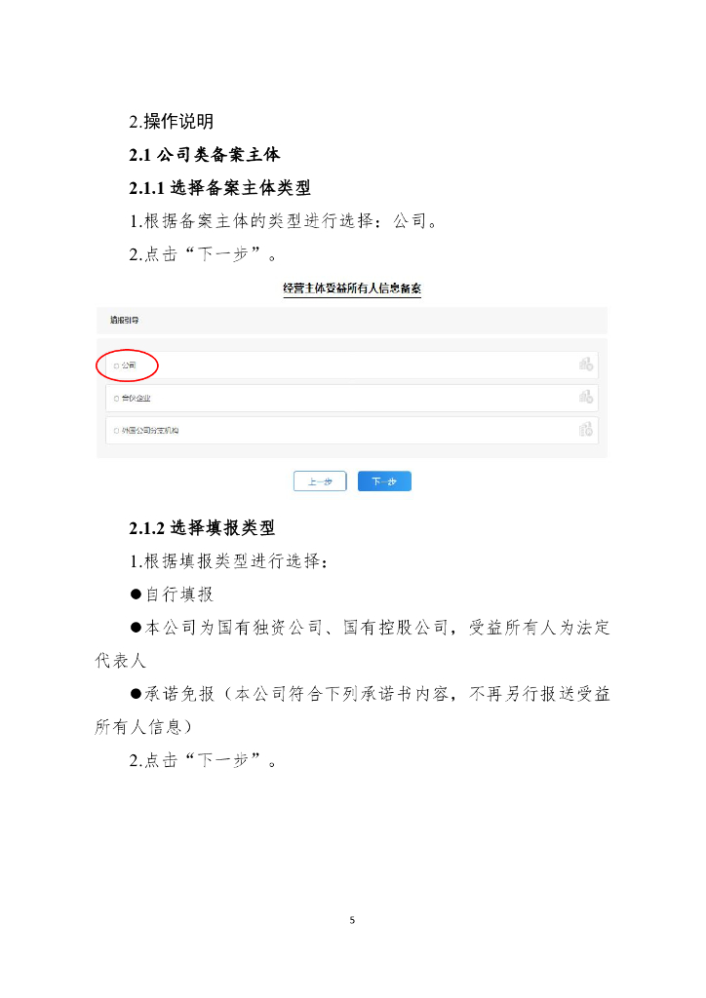
Task: Select the 外国公司分支机构 radio option
Action: click(x=116, y=431)
